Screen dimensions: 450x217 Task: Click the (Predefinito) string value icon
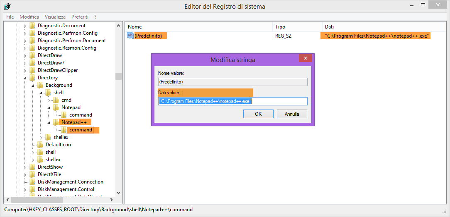pos(130,36)
